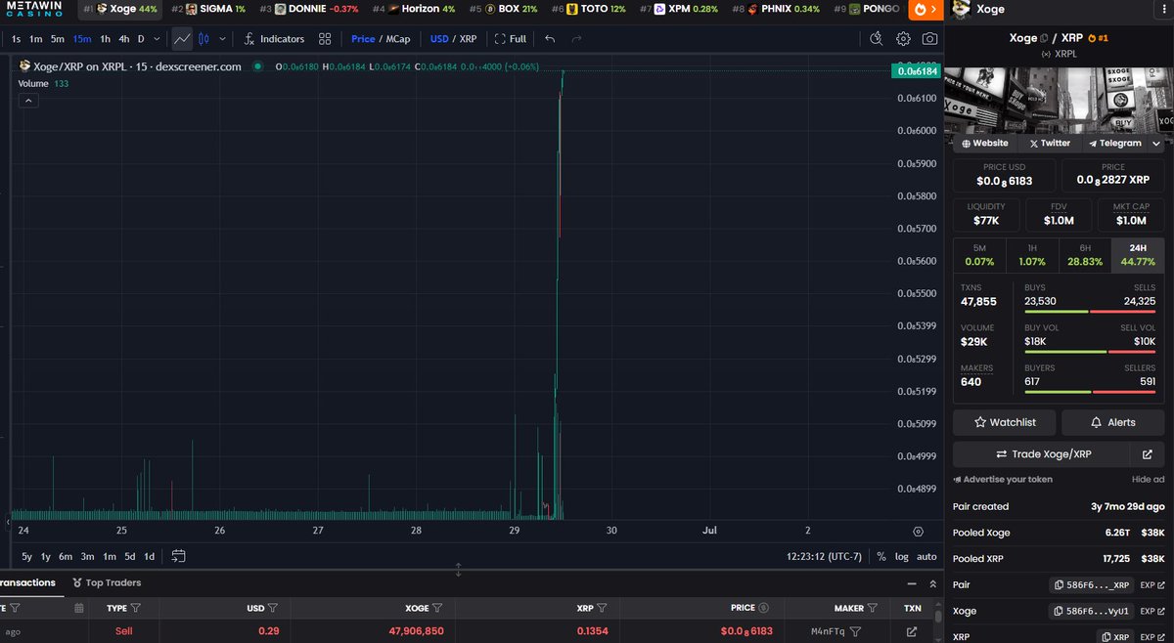Open the date column calendar icon
Screen dimensions: 1174x643
(x=79, y=608)
